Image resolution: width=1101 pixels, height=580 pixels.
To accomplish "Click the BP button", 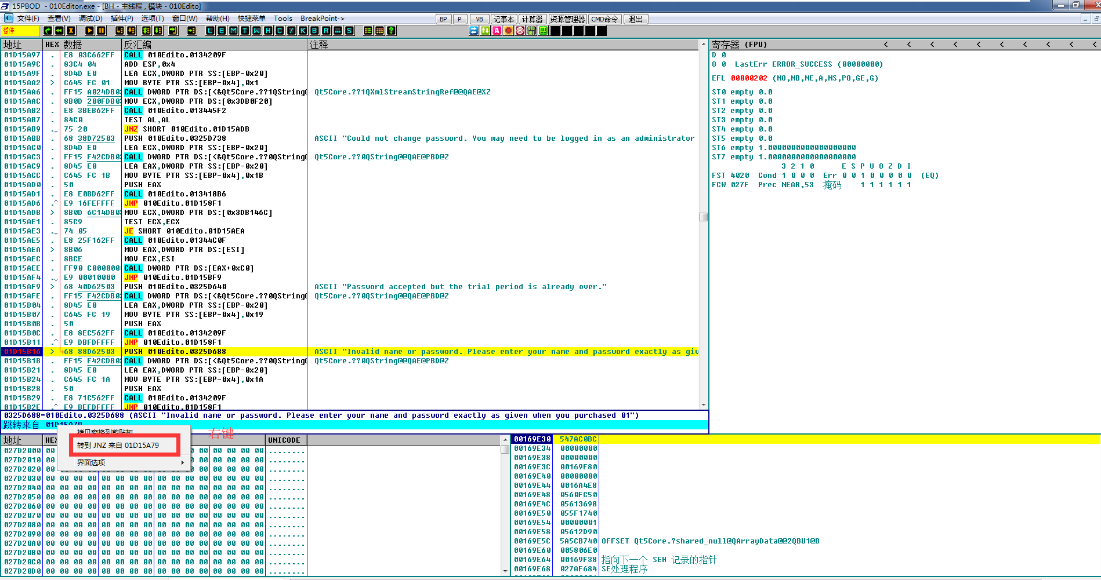I will 443,19.
